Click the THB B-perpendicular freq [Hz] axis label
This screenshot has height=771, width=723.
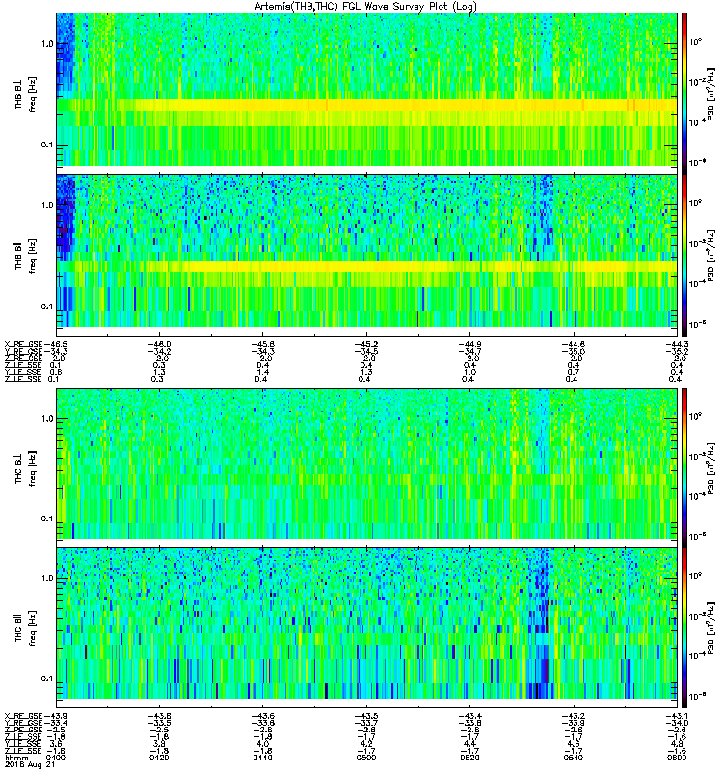pos(33,94)
